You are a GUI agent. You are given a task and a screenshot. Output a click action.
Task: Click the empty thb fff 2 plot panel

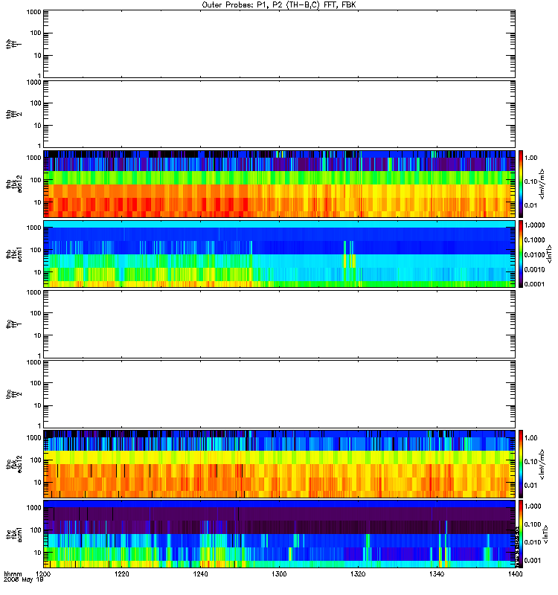coord(280,114)
